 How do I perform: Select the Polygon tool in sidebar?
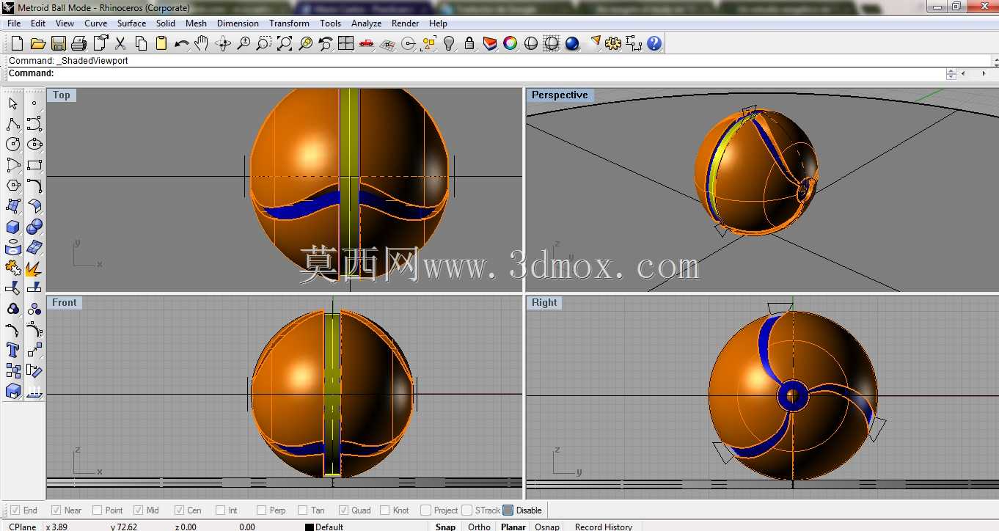tap(13, 186)
